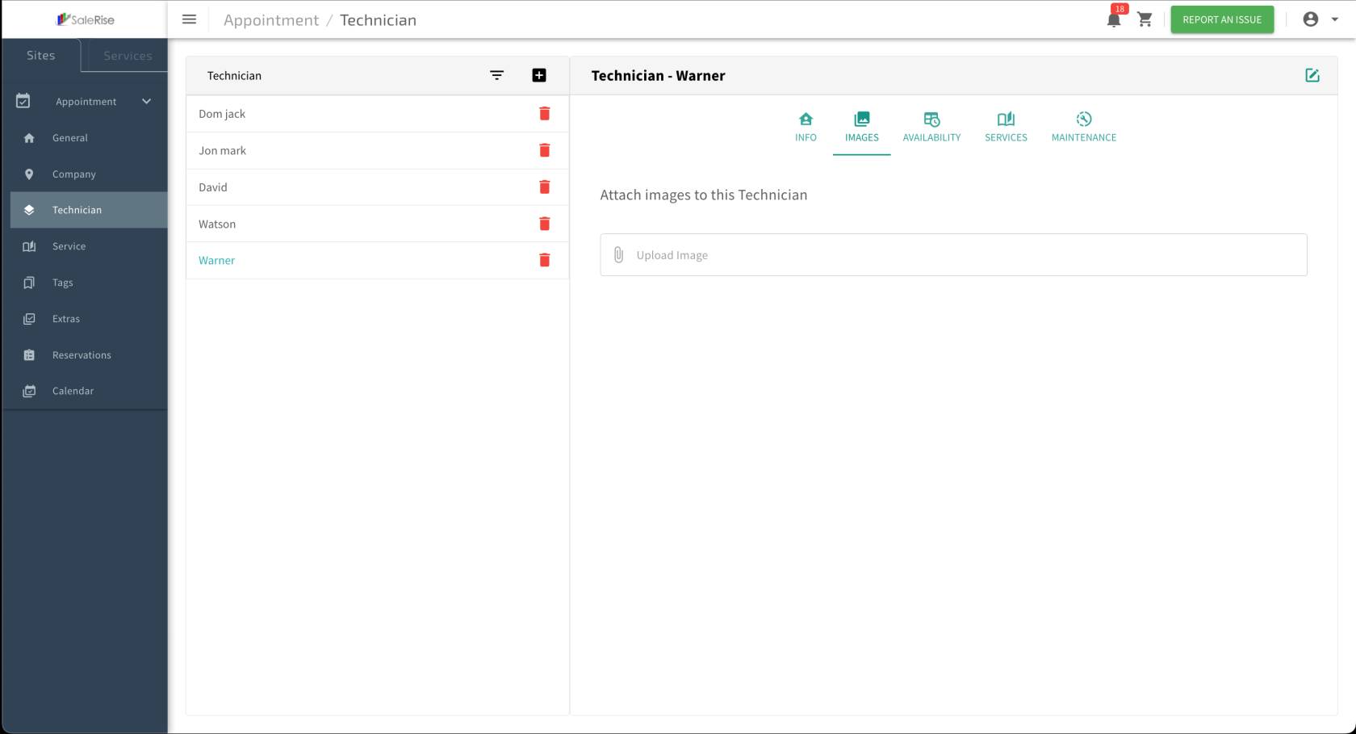Click Appointment in the breadcrumb
Screen dimensions: 1356x734
[x=270, y=20]
